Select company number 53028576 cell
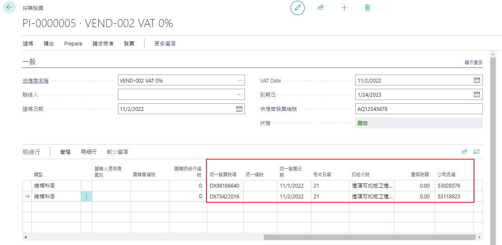 click(454, 185)
